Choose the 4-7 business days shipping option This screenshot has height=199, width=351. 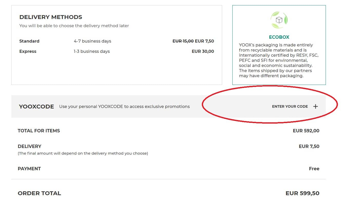92,41
